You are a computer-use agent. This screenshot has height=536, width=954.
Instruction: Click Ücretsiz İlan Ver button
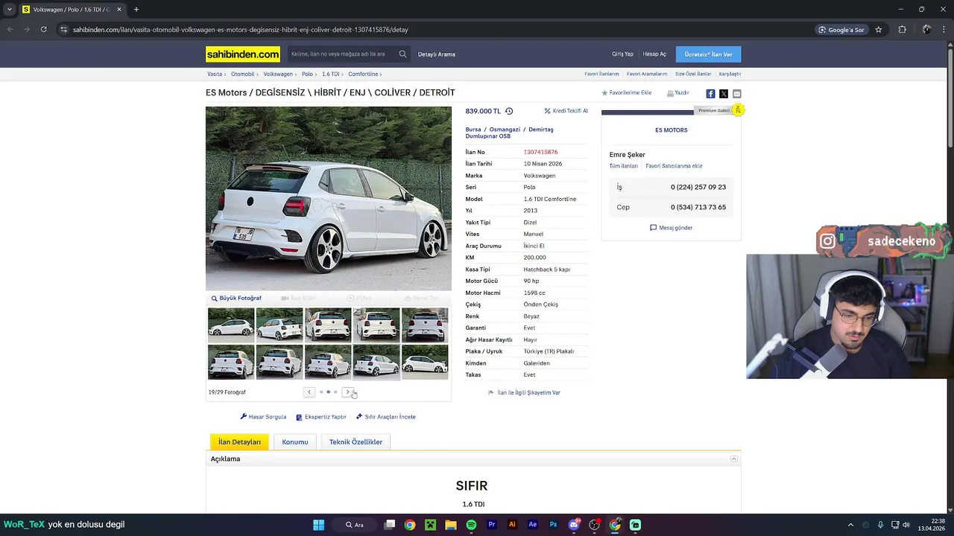coord(708,54)
